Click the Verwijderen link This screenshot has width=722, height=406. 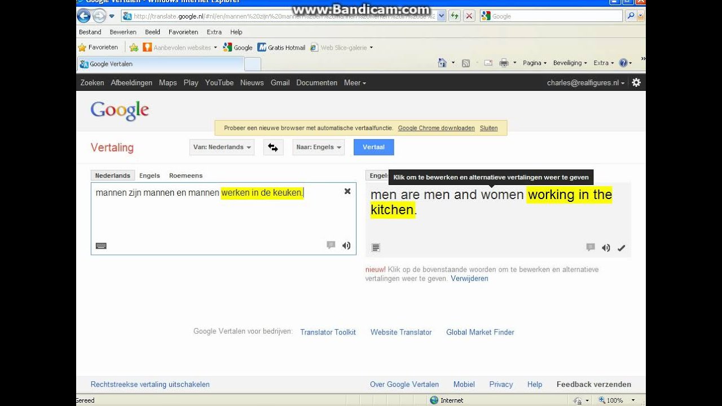pyautogui.click(x=469, y=279)
